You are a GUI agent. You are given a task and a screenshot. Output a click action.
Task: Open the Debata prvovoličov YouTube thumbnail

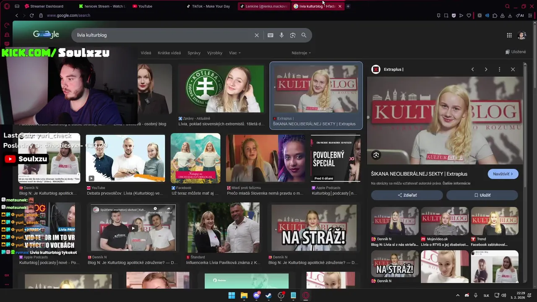click(x=125, y=158)
